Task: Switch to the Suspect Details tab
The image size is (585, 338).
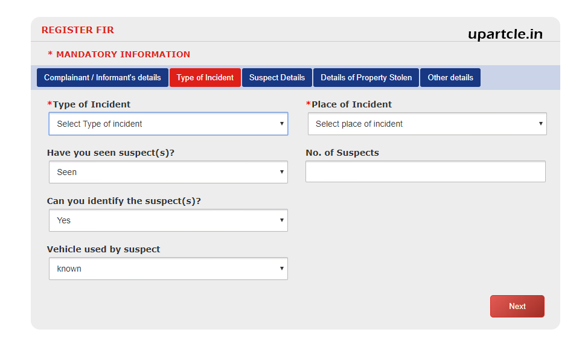Action: click(277, 78)
